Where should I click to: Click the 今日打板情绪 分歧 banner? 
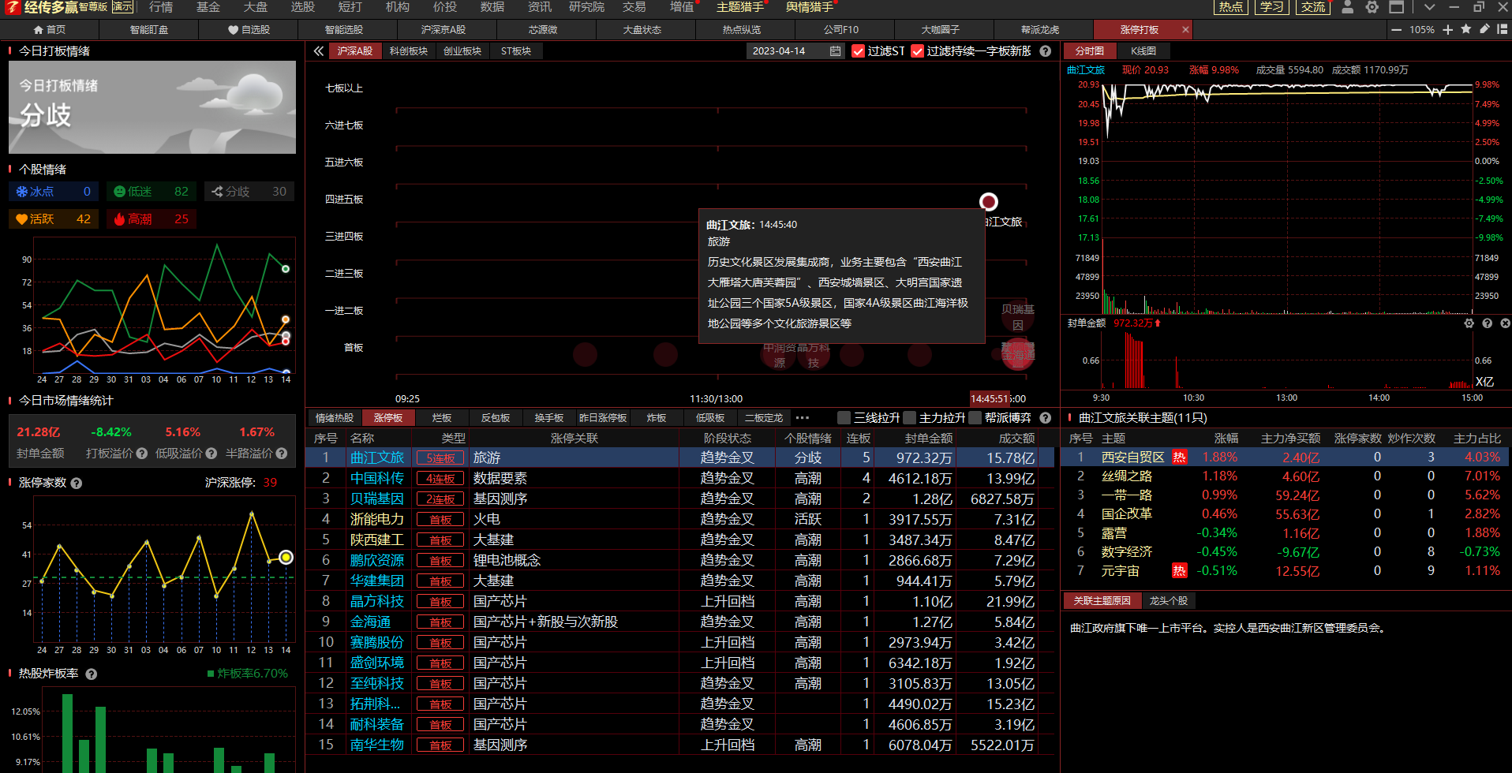(152, 107)
